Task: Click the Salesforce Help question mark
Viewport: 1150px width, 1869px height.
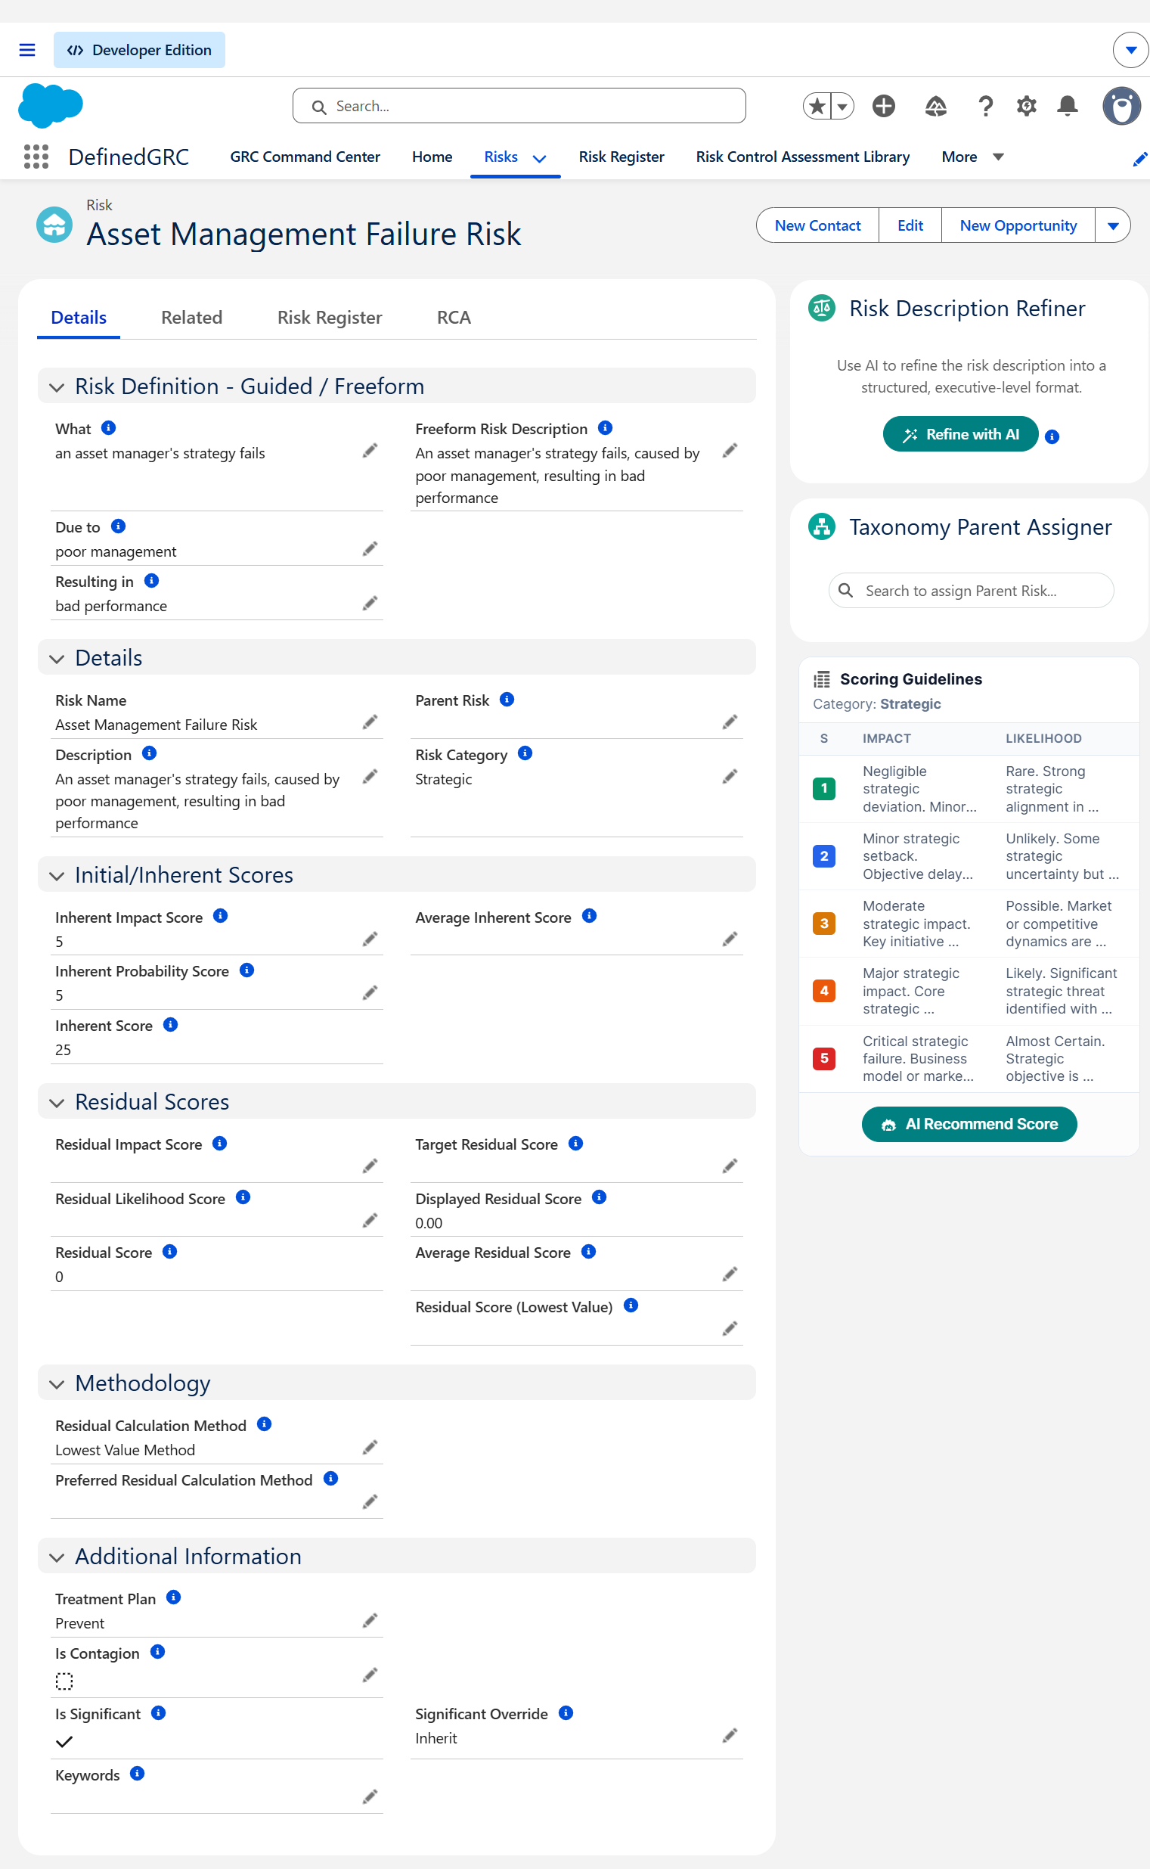Action: (x=986, y=106)
